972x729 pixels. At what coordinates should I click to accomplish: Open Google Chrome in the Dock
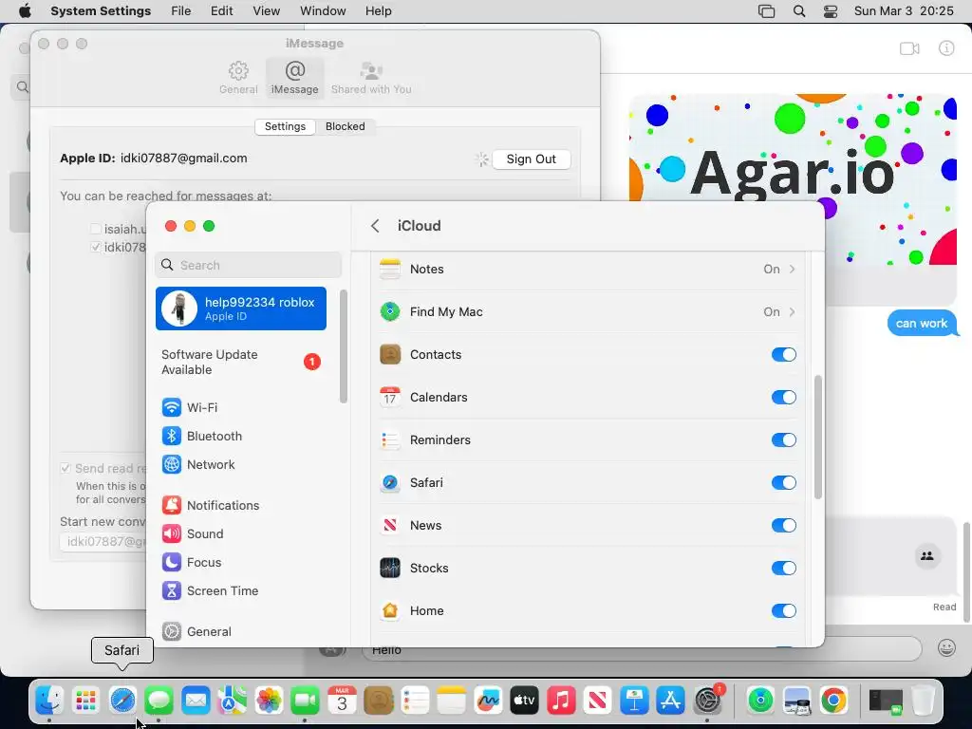833,701
